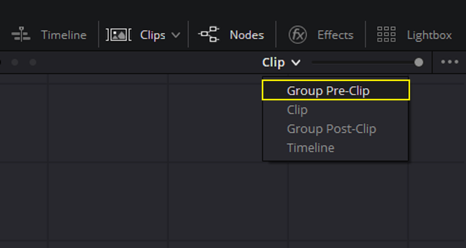Click the Clips toolbar label
466x248 pixels.
(x=153, y=36)
